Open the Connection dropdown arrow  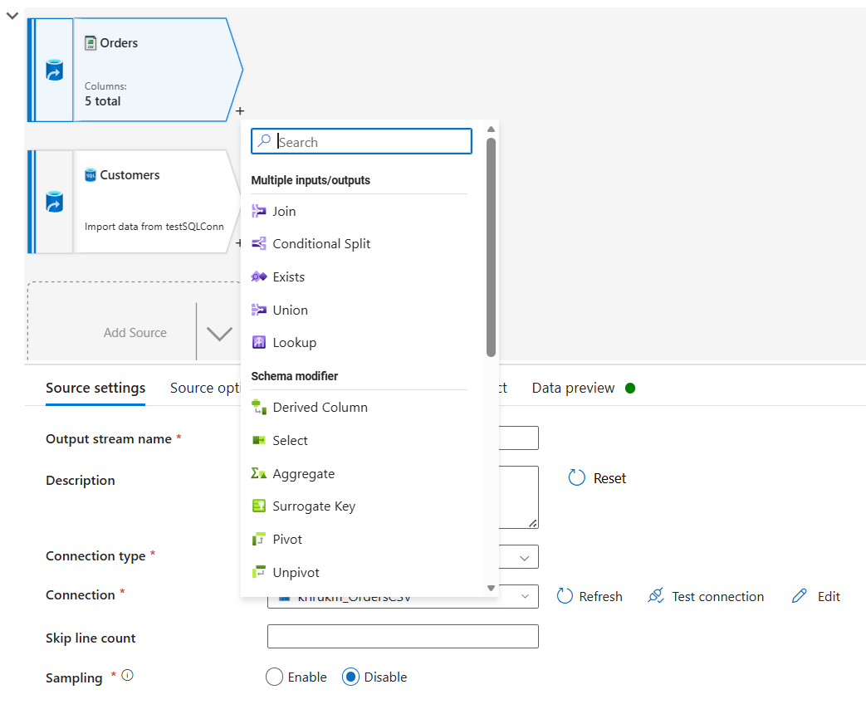[x=526, y=596]
